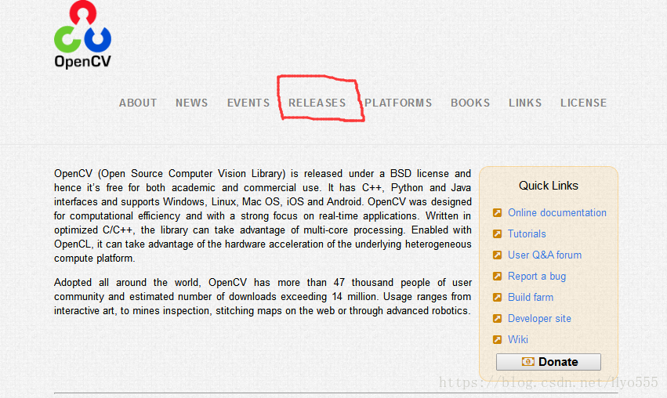Click arrow icon beside Tutorials
Screen dimensions: 667x398
tap(497, 234)
